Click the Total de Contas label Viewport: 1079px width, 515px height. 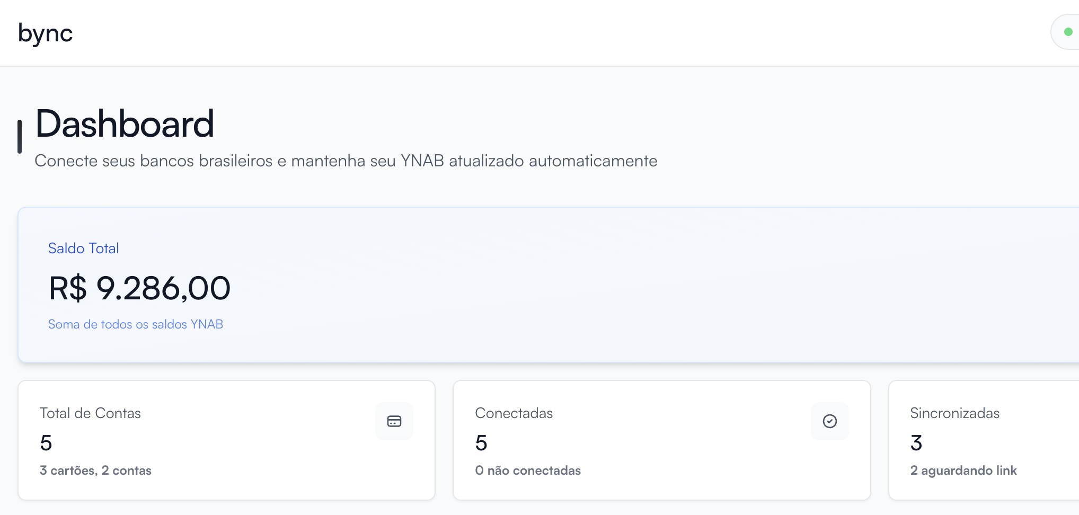[90, 413]
